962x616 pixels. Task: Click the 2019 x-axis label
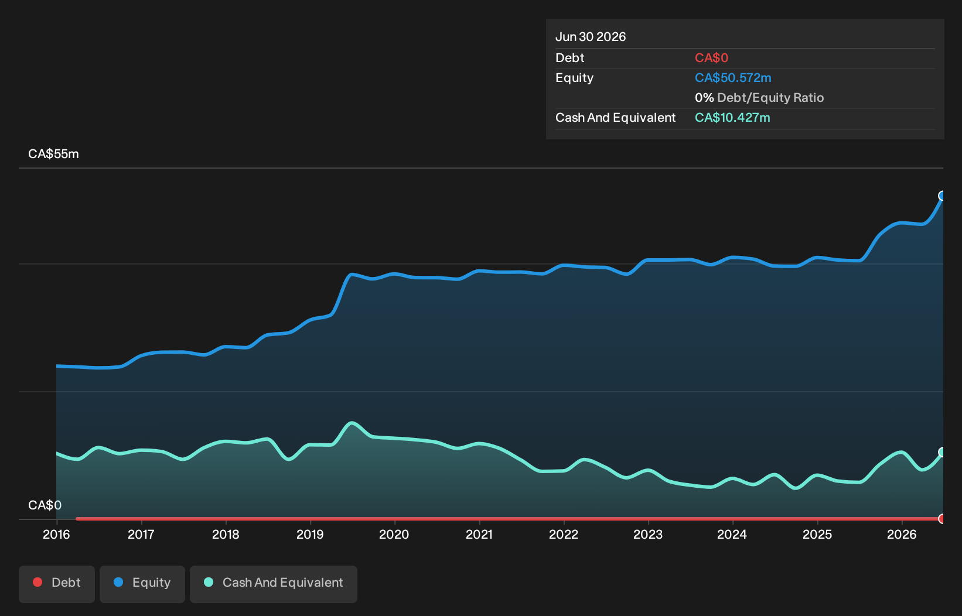coord(310,534)
